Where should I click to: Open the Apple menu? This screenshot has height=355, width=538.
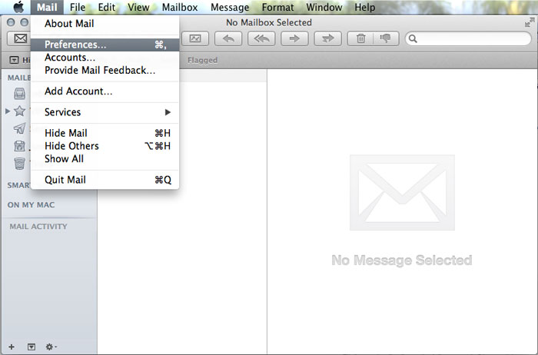(x=18, y=7)
